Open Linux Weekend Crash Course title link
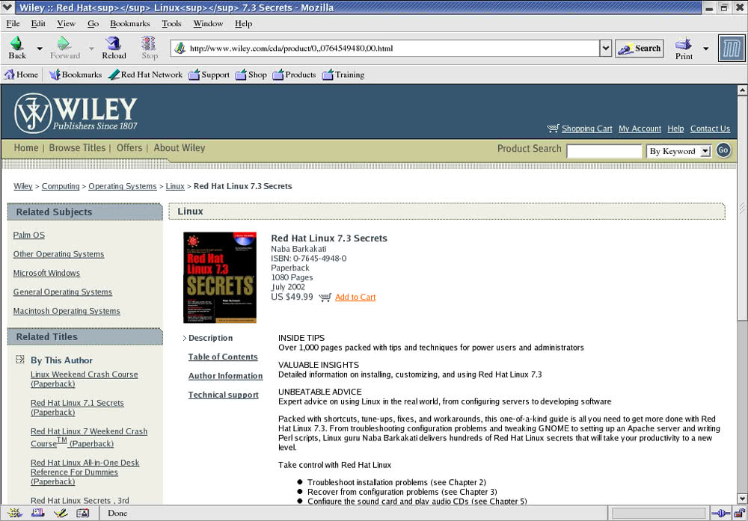Viewport: 748px width, 521px height. (x=84, y=380)
